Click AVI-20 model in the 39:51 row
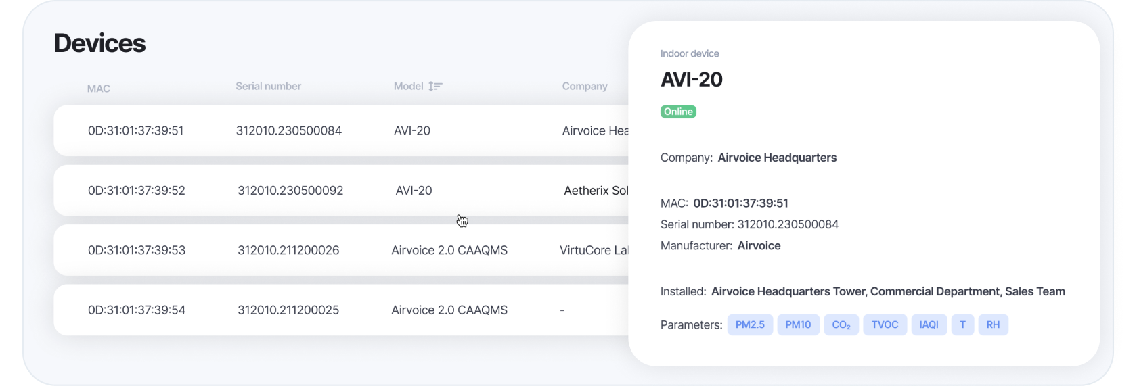 [x=412, y=131]
